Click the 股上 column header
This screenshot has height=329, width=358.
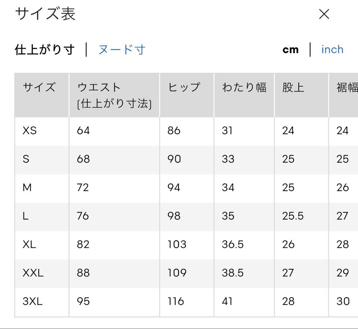point(293,87)
